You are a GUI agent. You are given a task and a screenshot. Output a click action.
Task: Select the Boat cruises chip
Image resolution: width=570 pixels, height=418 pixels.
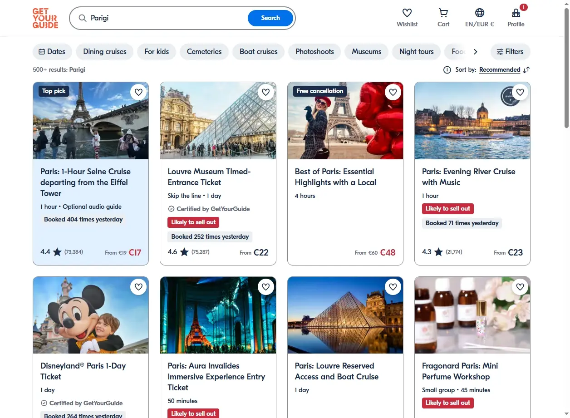(259, 52)
